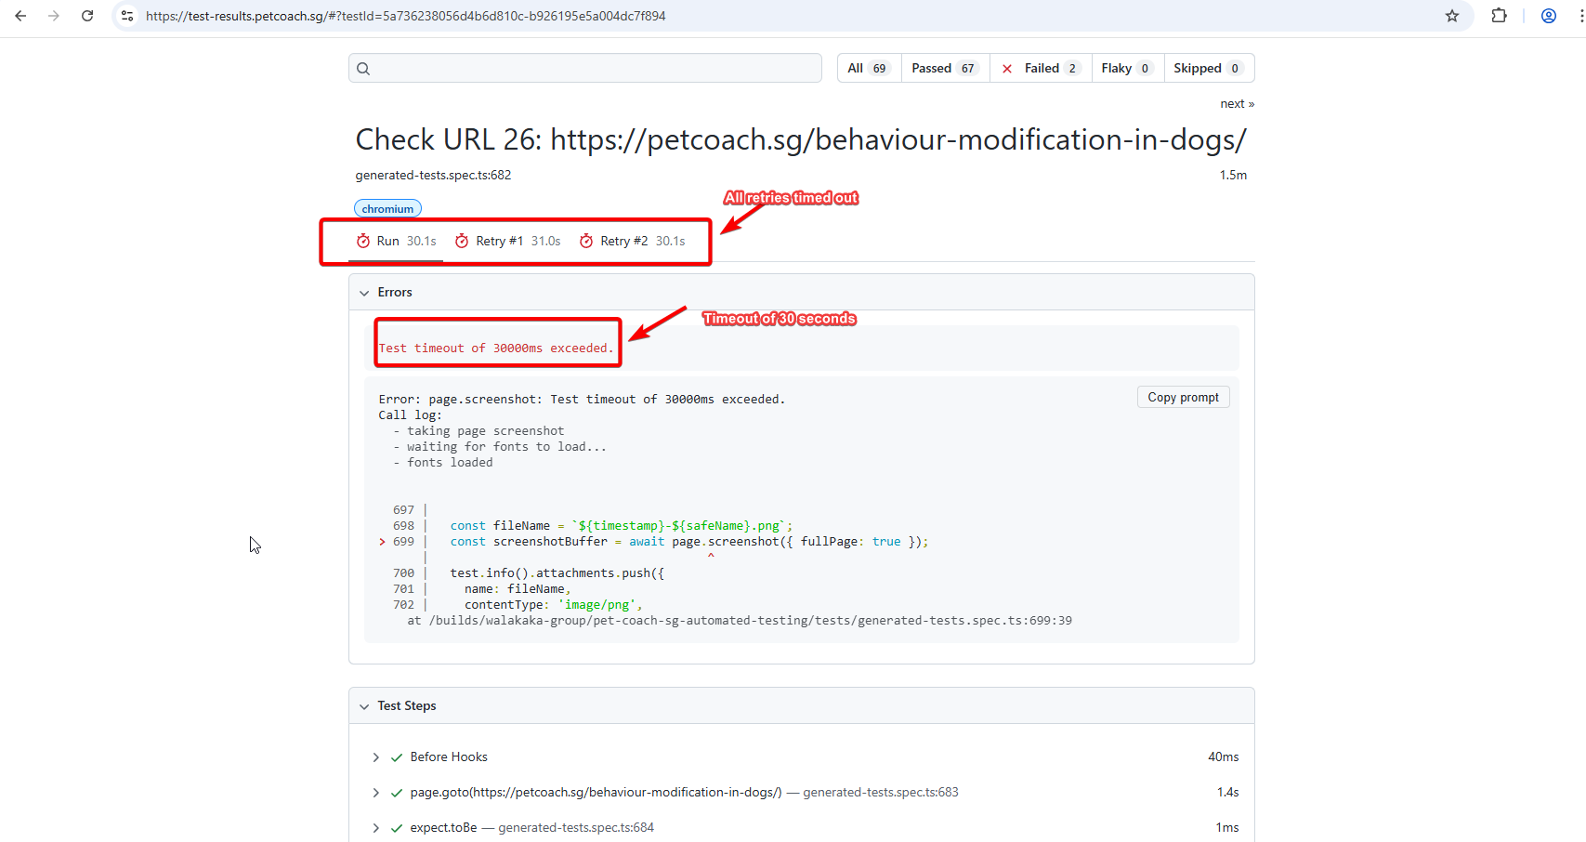
Task: Expand the Before Hooks step
Action: pyautogui.click(x=375, y=757)
